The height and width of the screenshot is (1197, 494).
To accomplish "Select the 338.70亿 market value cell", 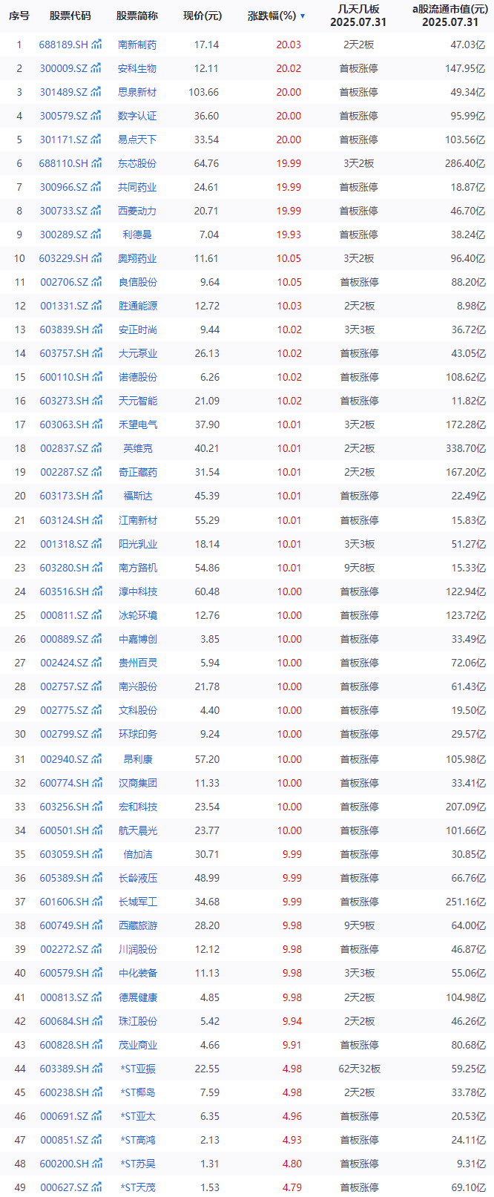I will tap(466, 448).
